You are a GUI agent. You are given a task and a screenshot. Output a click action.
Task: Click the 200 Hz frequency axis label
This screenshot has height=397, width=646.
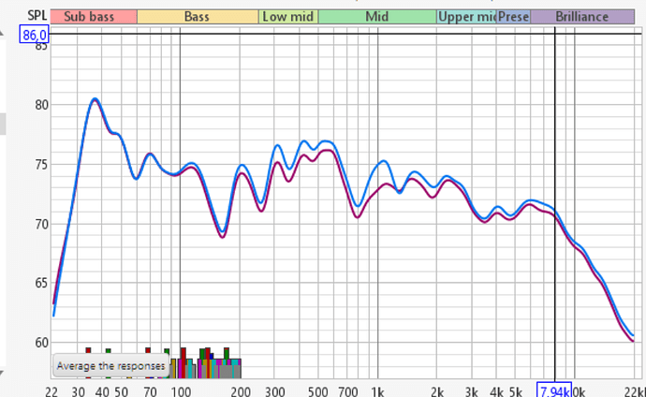[241, 391]
